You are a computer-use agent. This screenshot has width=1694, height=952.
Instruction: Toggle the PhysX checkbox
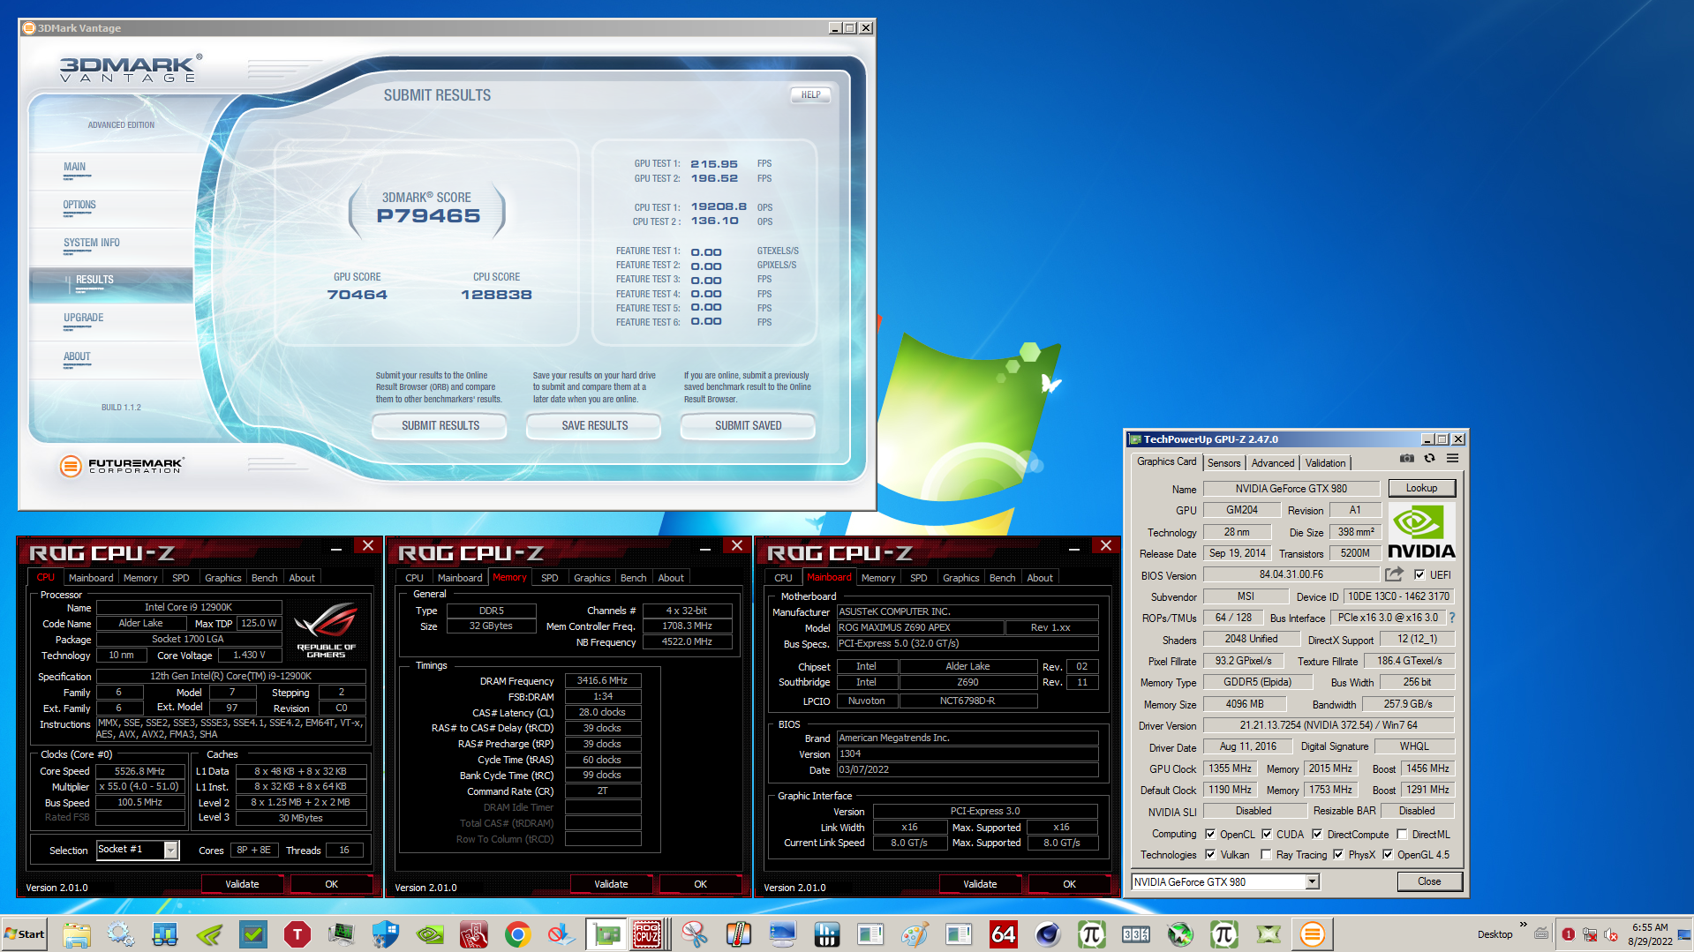[1338, 854]
